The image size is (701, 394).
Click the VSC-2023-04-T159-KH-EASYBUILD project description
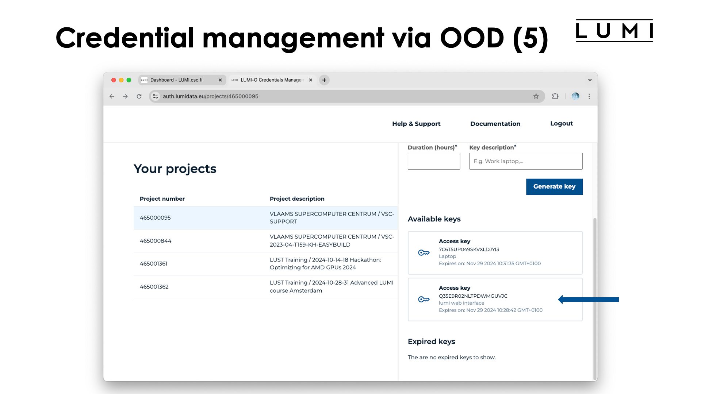click(332, 241)
